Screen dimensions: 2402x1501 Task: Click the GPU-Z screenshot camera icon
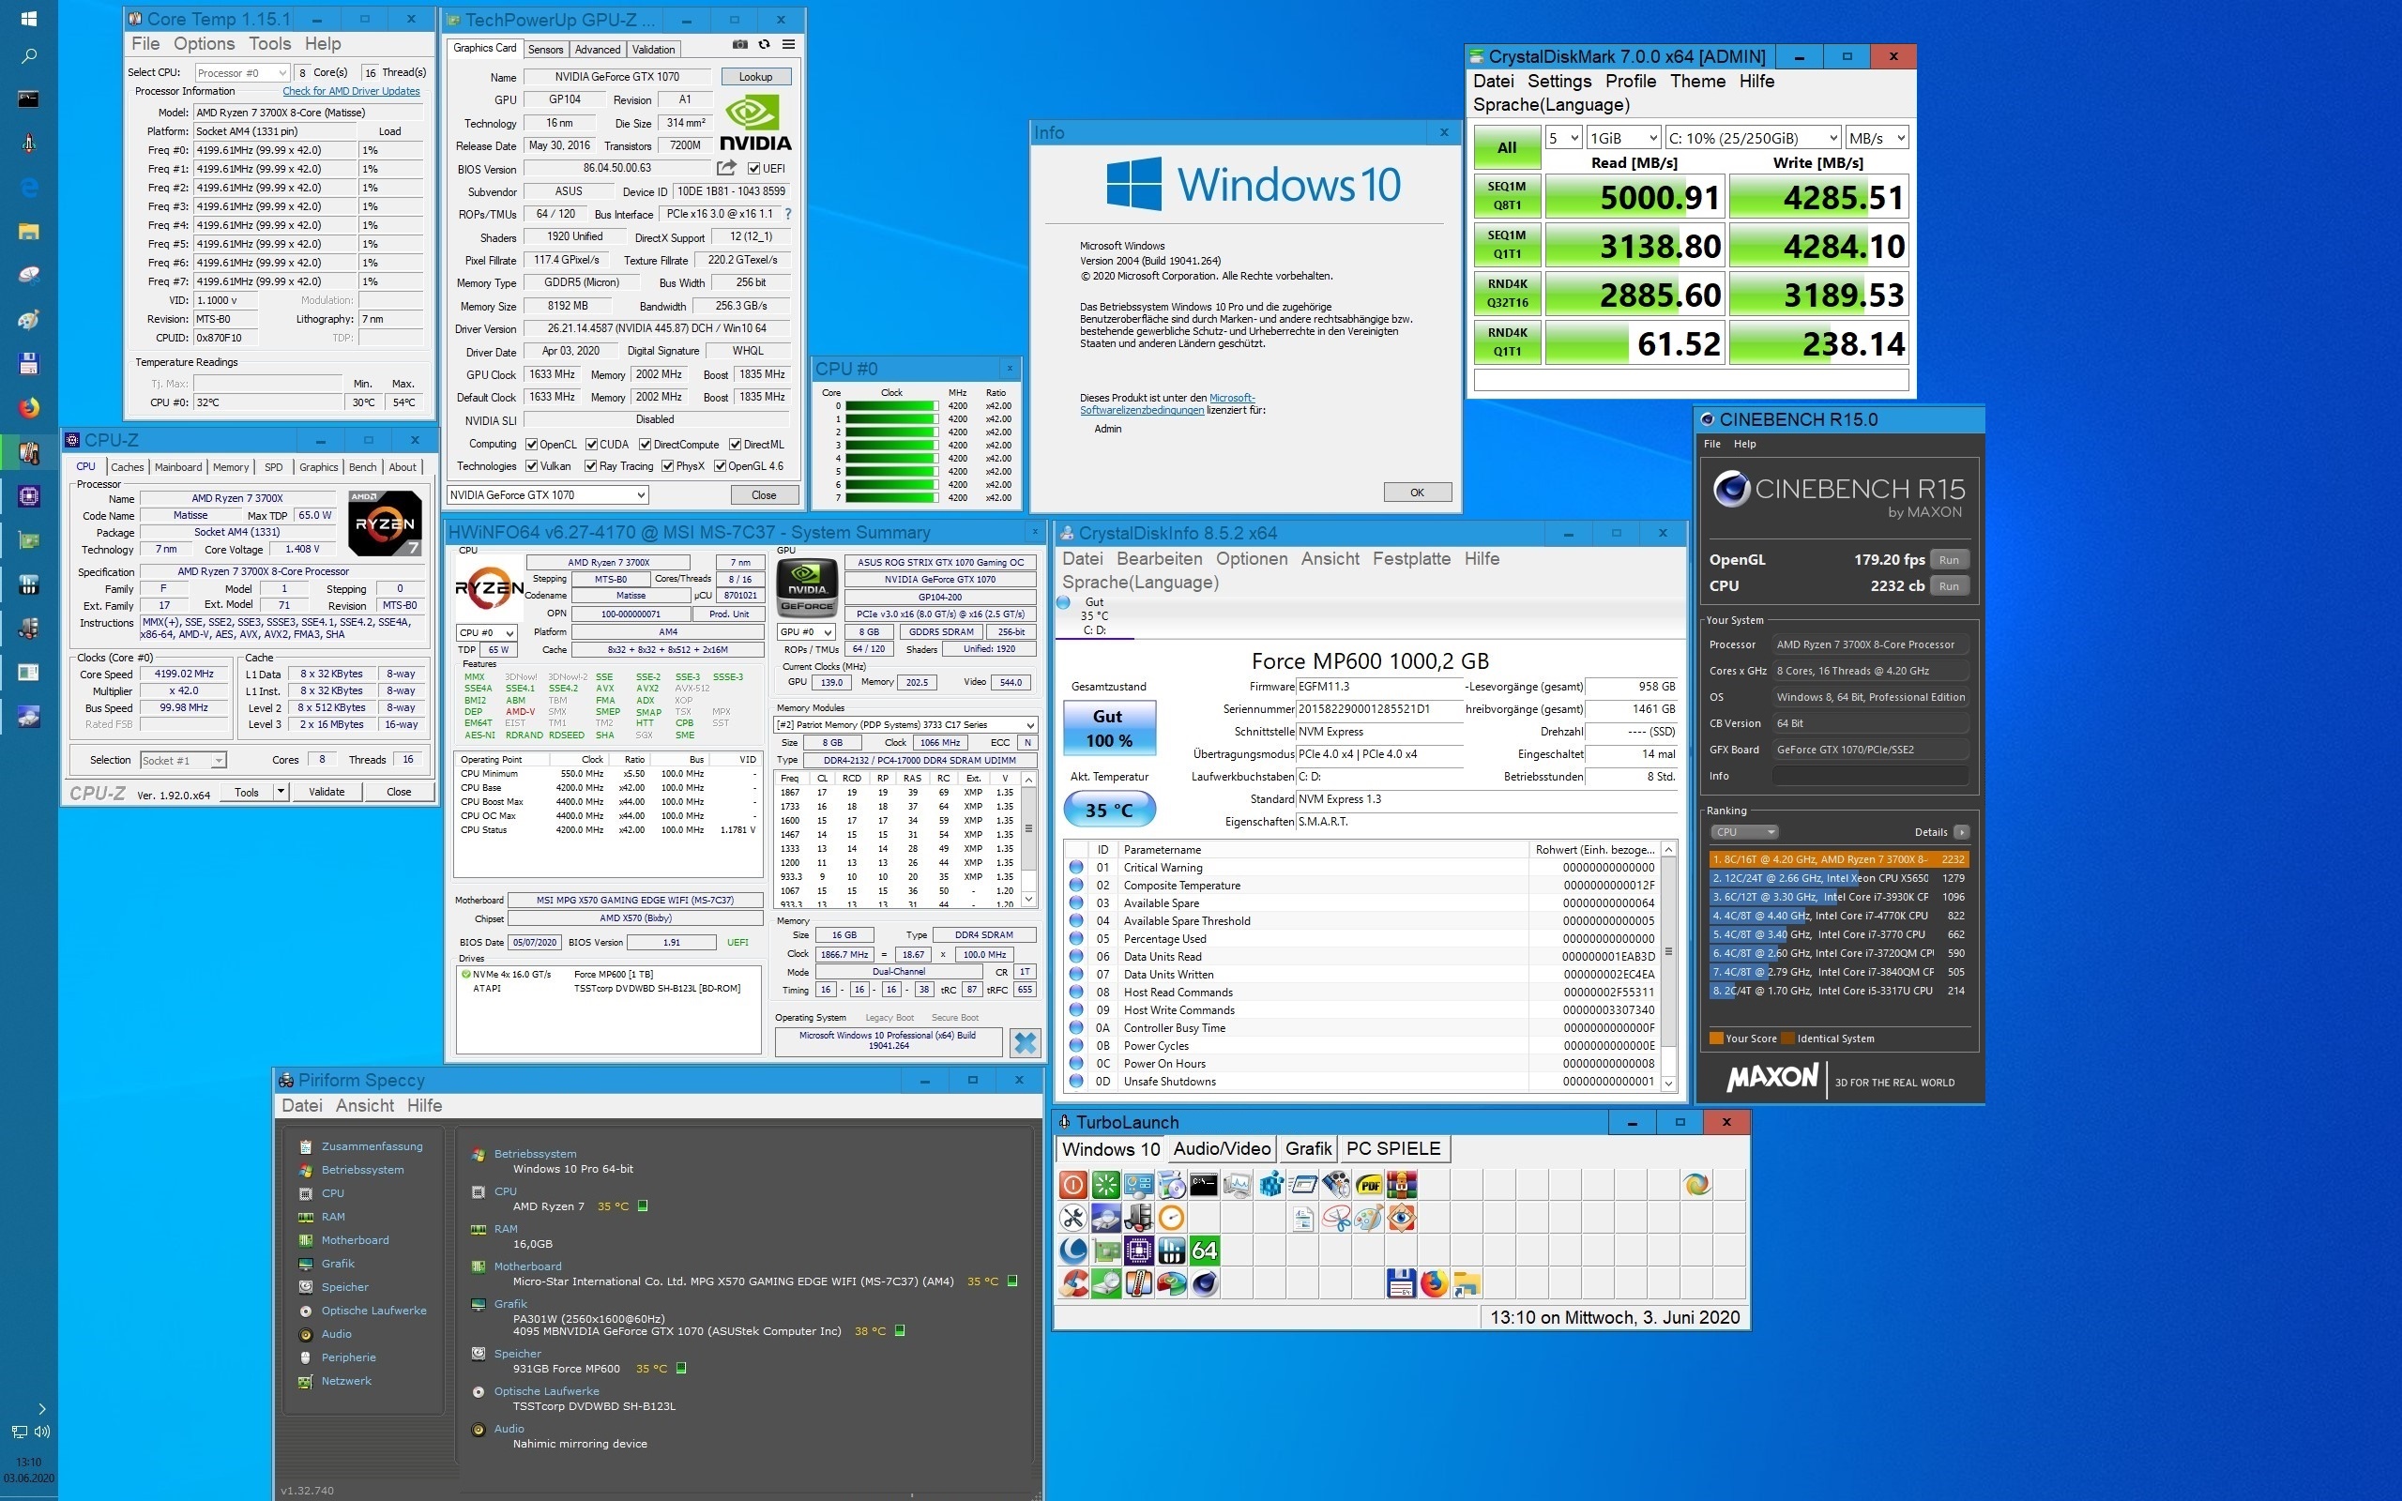pos(739,45)
